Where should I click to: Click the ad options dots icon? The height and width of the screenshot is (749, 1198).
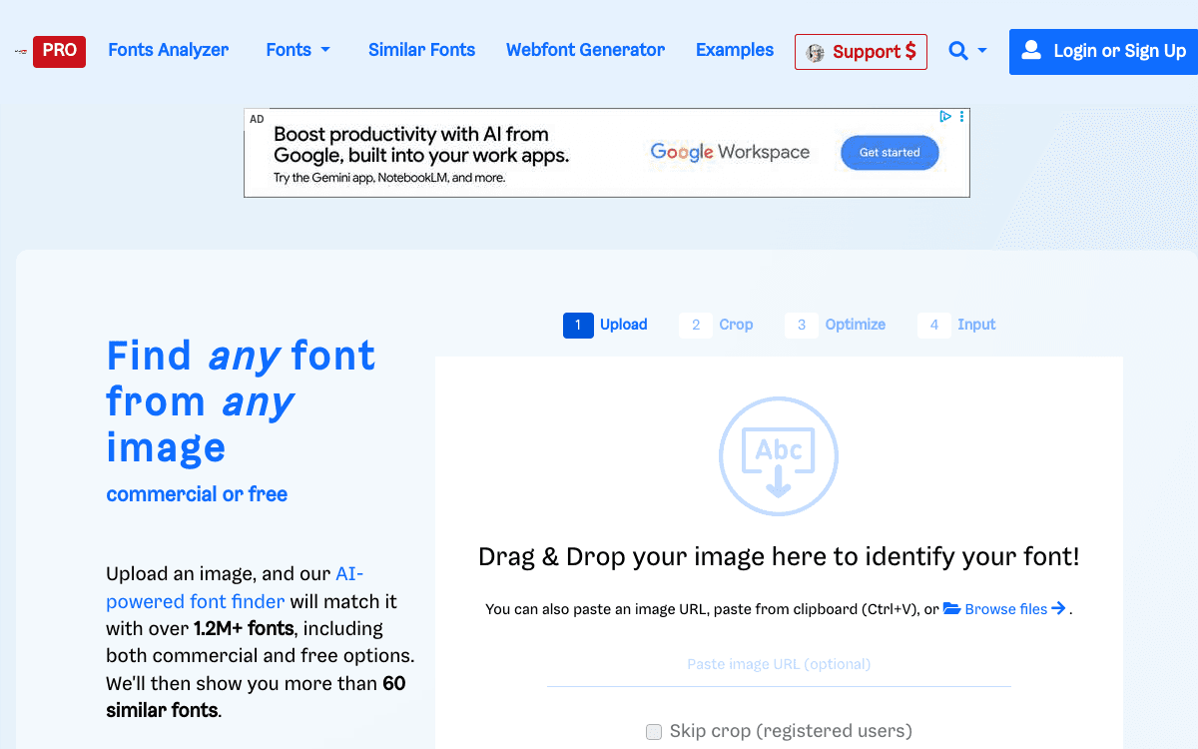tap(961, 117)
